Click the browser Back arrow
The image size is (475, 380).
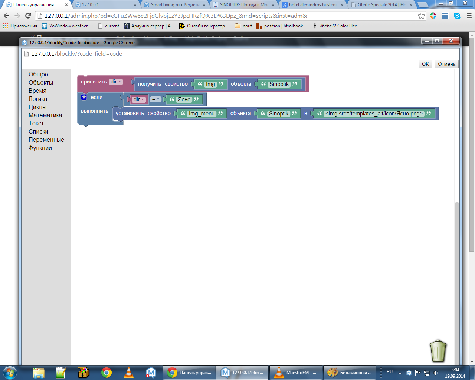pyautogui.click(x=6, y=16)
